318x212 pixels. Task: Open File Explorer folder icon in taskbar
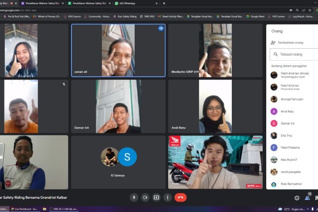(44, 209)
